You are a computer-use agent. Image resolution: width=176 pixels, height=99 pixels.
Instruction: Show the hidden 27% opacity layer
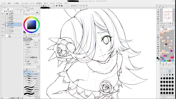point(2,21)
